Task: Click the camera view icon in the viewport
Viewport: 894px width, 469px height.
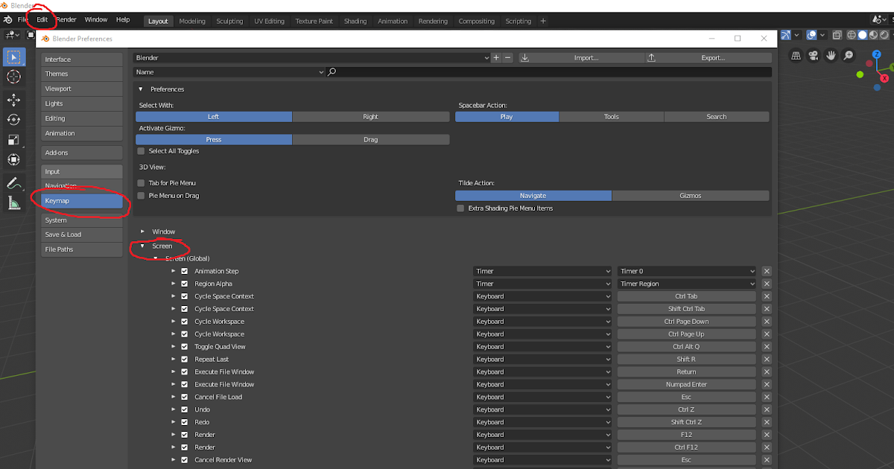Action: pyautogui.click(x=813, y=55)
